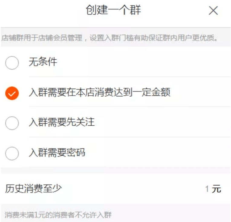Select the 无条件 radio button
The image size is (231, 222).
coord(12,63)
